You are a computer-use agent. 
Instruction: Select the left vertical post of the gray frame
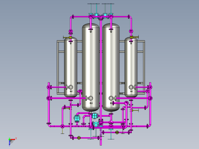click(58, 68)
